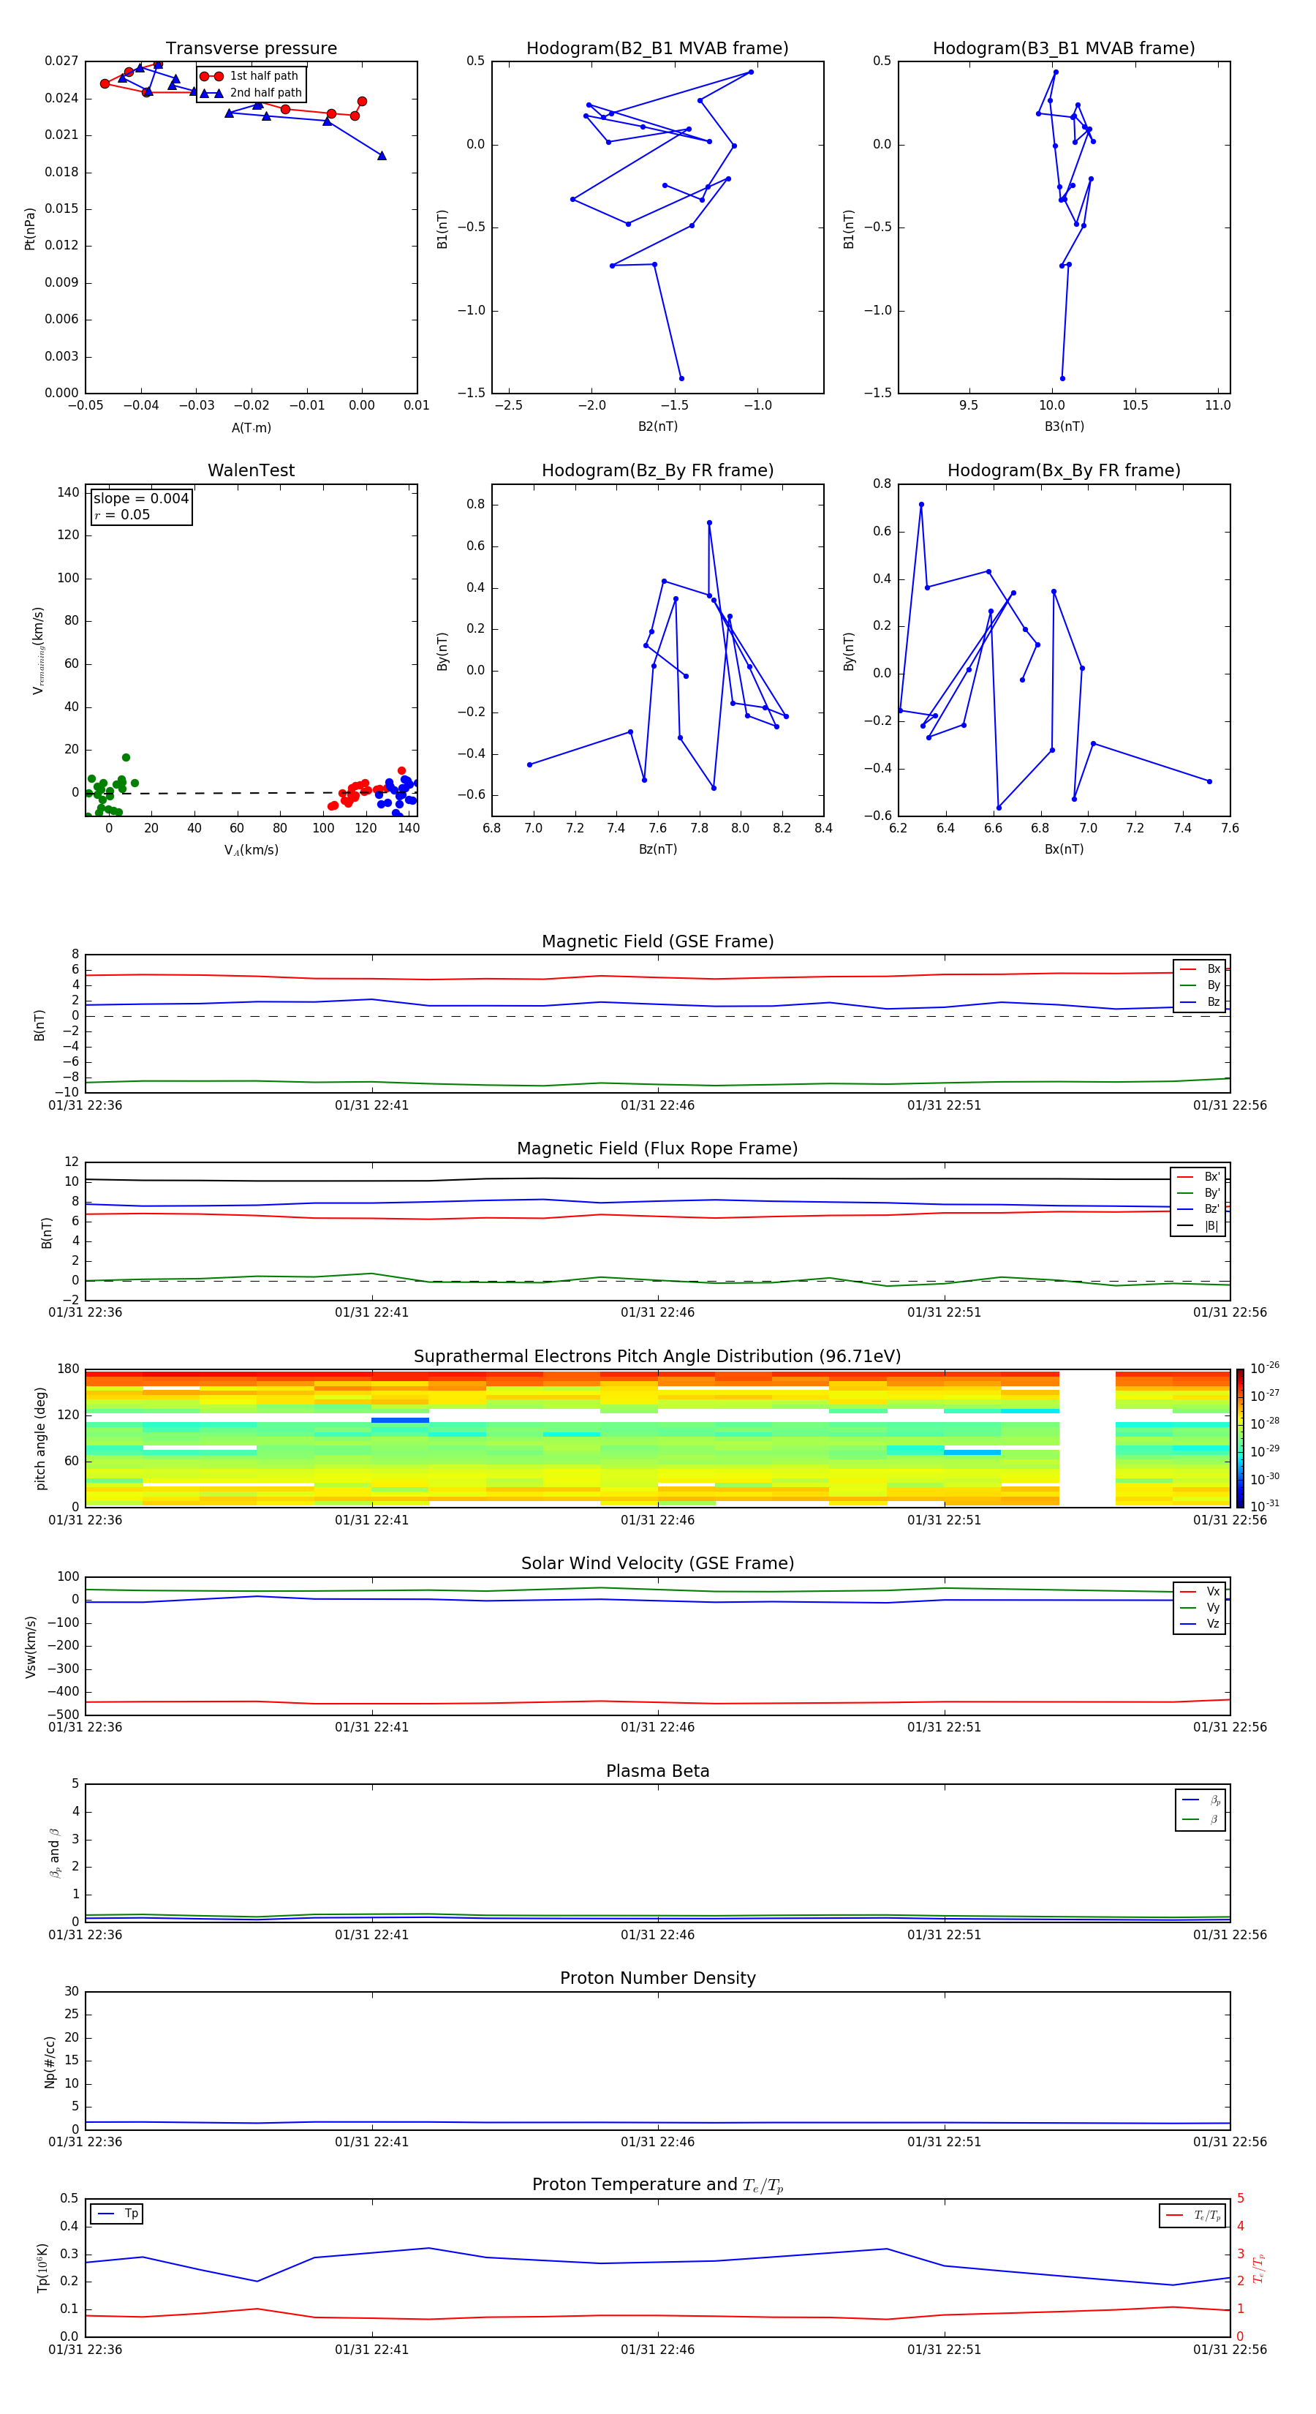Click the 'Hodogram(Bz_By FR frame)' title
Viewport: 1316px width, 2414px height.
[657, 470]
